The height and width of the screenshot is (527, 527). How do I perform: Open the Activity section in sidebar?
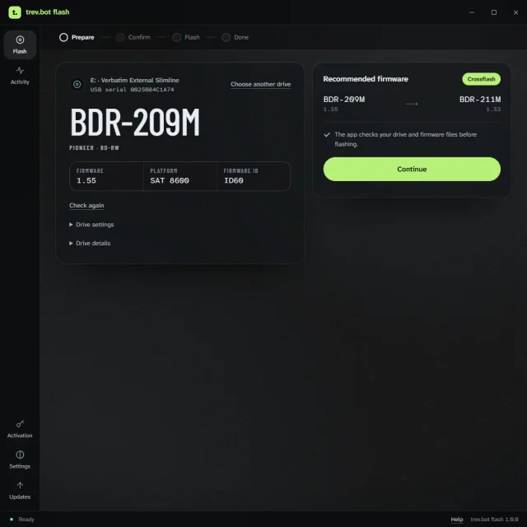(20, 75)
